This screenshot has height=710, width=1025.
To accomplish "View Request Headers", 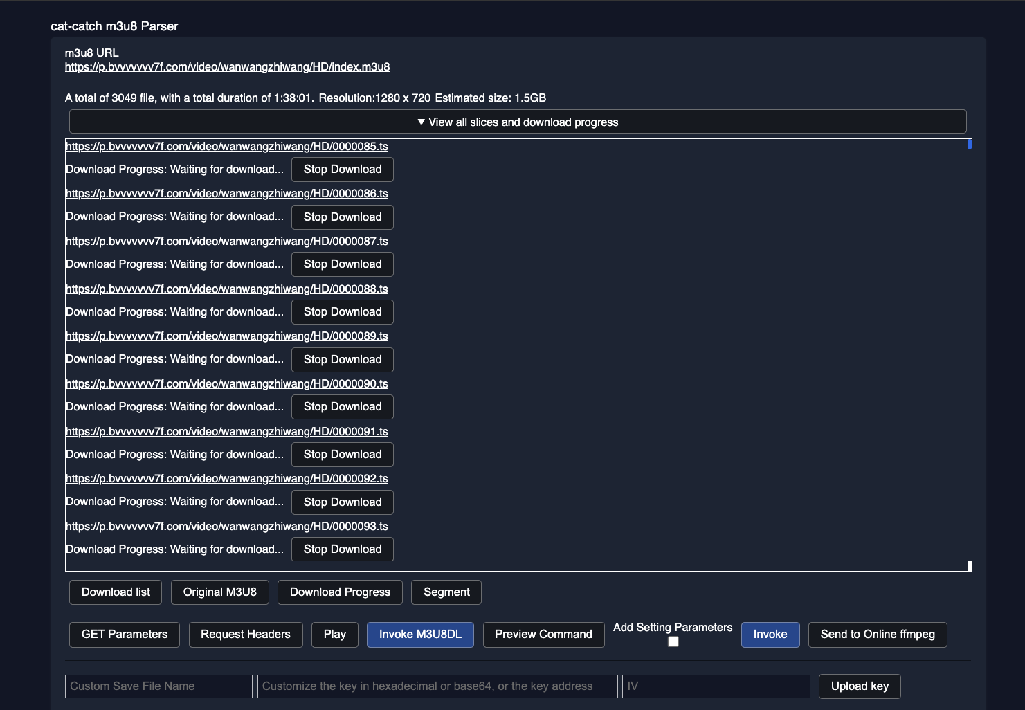I will 246,635.
